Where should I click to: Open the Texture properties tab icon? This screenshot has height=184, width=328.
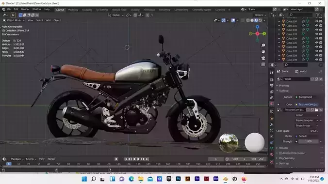(272, 162)
